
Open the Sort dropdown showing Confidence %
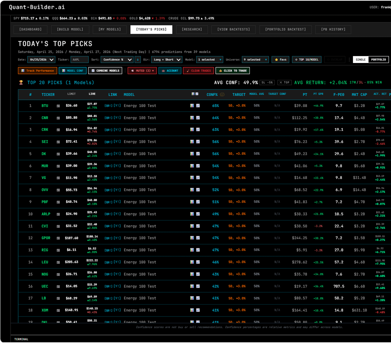pyautogui.click(x=117, y=60)
